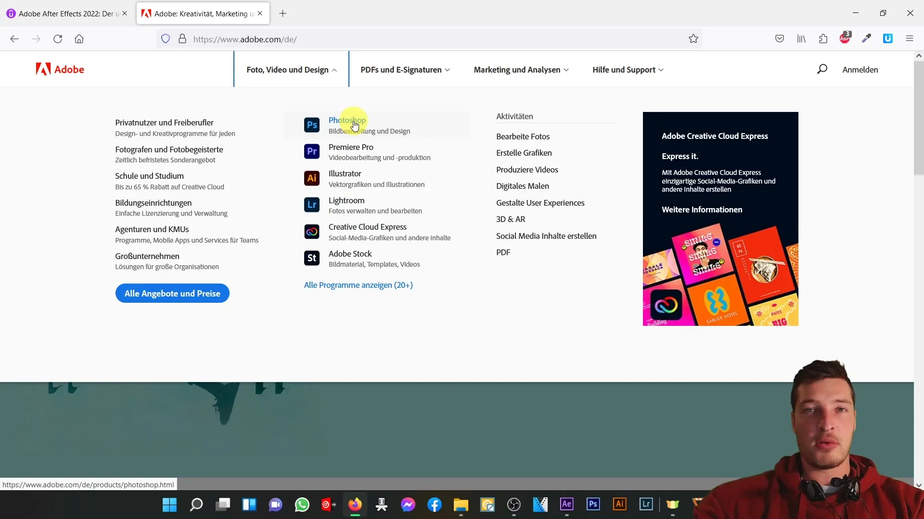
Task: Open Privatnutzer und Freiberufler link
Action: (164, 123)
